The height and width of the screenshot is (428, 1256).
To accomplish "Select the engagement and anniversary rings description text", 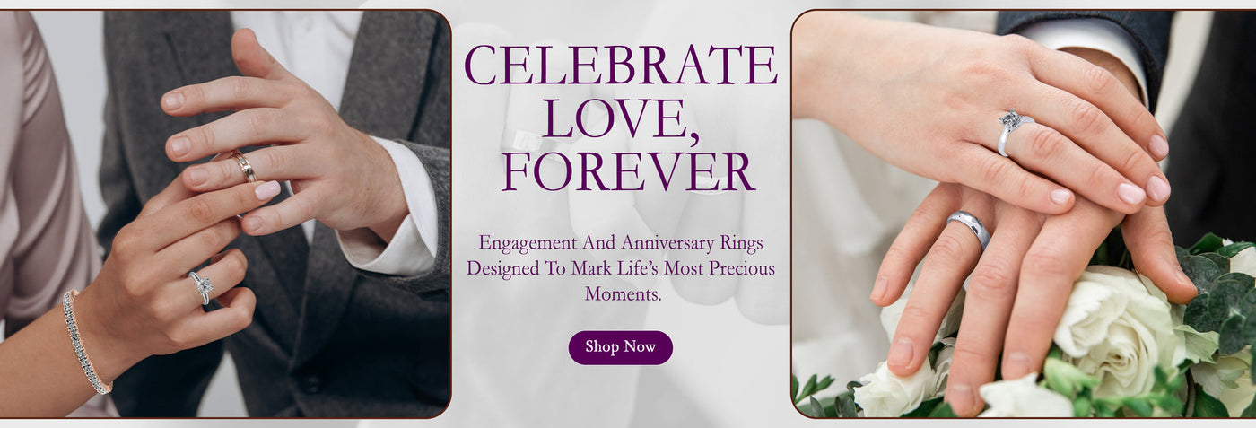I will pyautogui.click(x=621, y=267).
